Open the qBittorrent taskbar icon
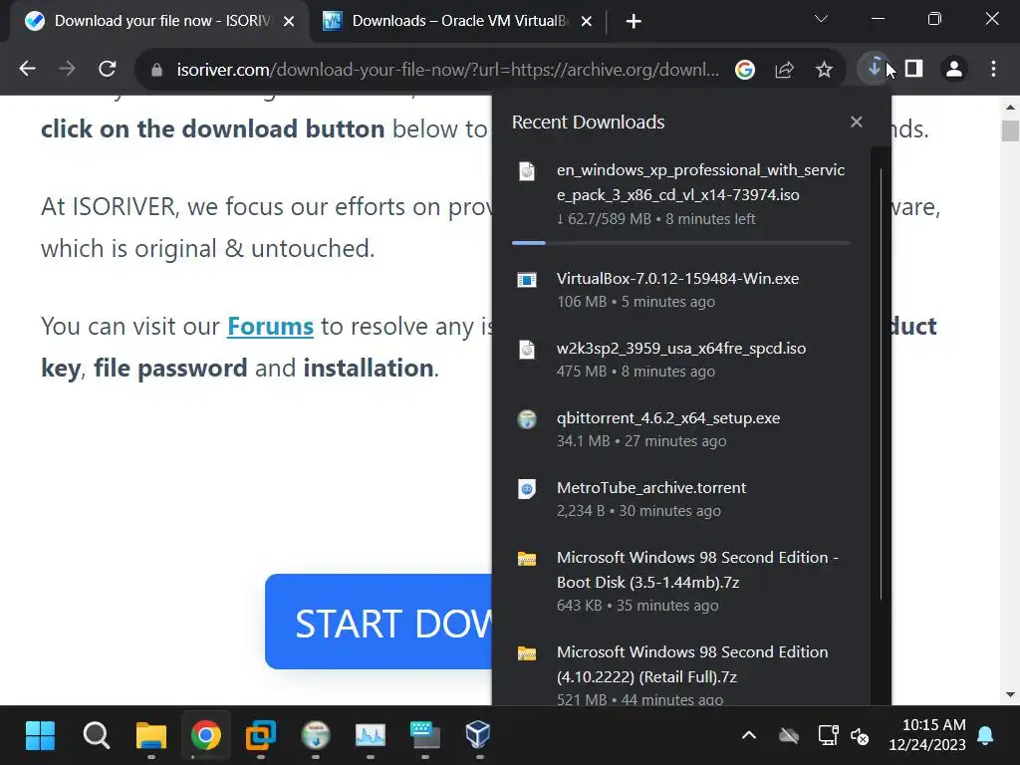 [x=316, y=735]
